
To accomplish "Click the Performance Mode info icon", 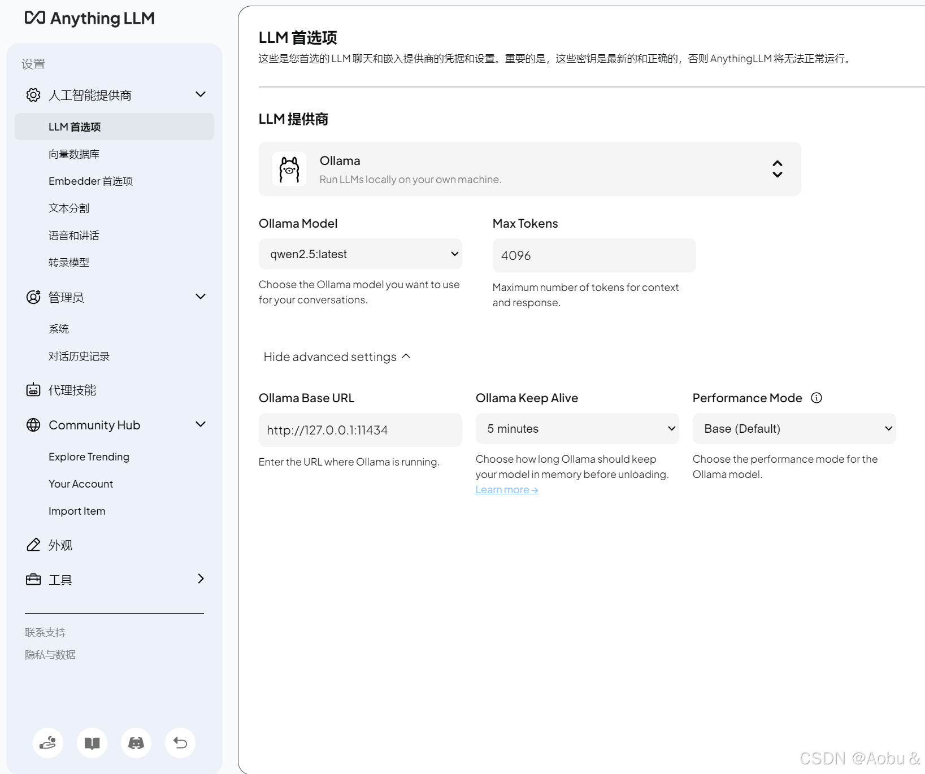I will point(817,398).
